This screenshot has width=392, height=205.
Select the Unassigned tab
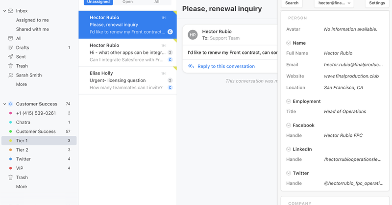98,2
